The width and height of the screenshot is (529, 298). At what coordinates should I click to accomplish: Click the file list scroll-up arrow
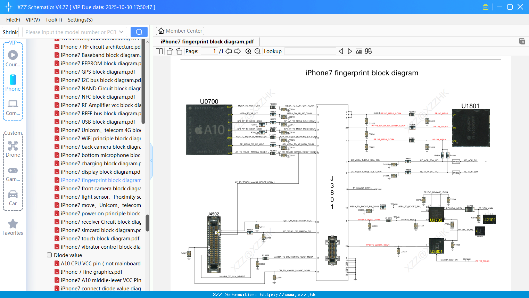147,42
